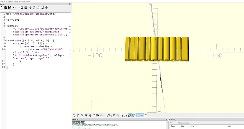This screenshot has height=129, width=244.
Task: Click the Console vertical scrollbar
Action: pyautogui.click(x=167, y=125)
